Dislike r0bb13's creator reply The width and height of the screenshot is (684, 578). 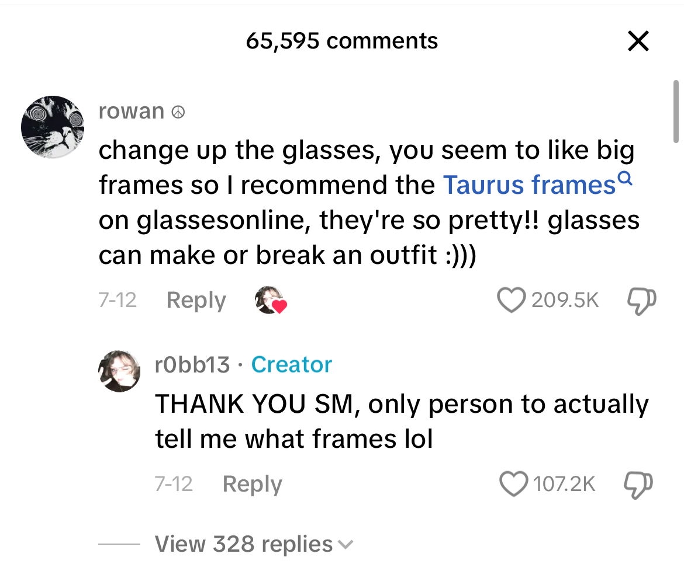[638, 484]
